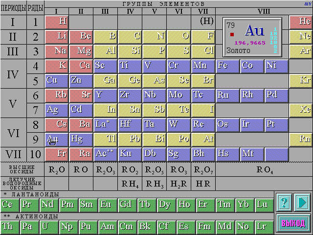
Task: Select the Hydrogen (H) element cell
Action: pos(56,22)
